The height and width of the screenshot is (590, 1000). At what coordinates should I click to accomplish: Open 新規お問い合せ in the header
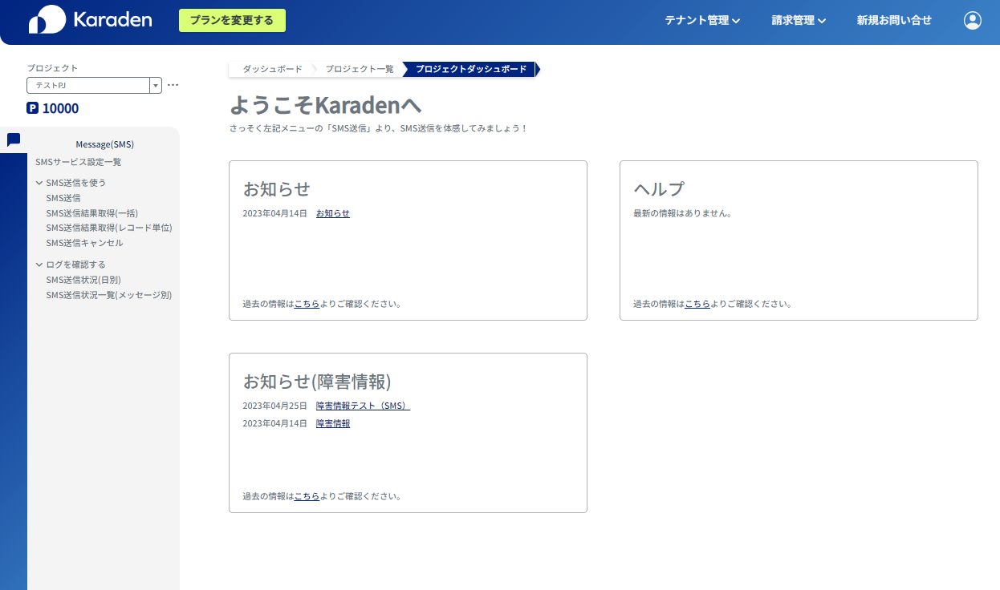(x=894, y=20)
